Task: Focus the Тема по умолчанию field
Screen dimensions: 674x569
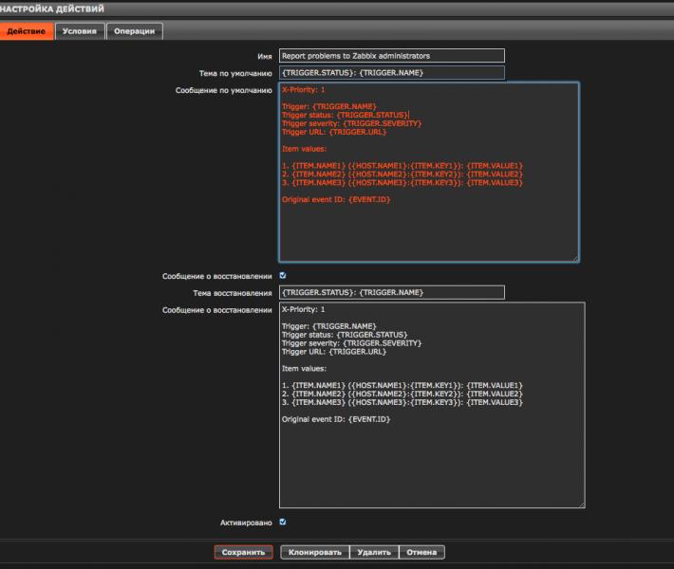Action: pyautogui.click(x=391, y=73)
